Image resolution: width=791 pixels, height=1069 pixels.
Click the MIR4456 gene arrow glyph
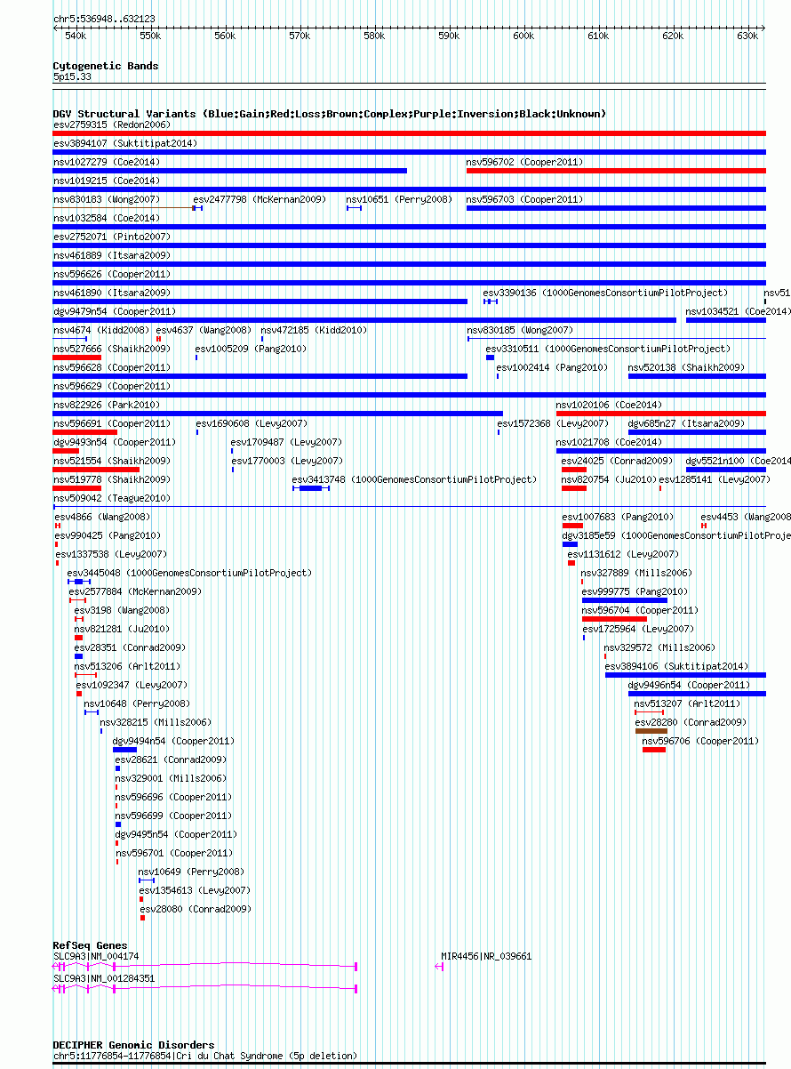click(439, 966)
